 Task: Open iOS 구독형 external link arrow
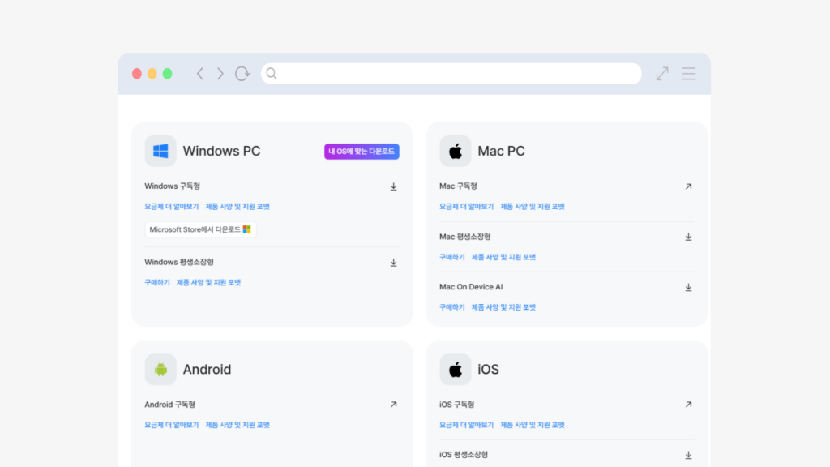688,405
